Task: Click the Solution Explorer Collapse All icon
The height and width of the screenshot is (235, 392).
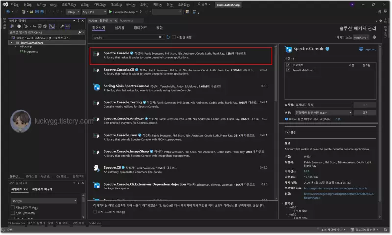Action: coord(39,26)
